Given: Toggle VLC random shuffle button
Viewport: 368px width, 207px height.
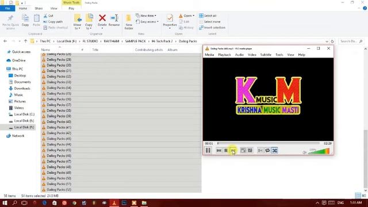Looking at the screenshot, I should [275, 151].
